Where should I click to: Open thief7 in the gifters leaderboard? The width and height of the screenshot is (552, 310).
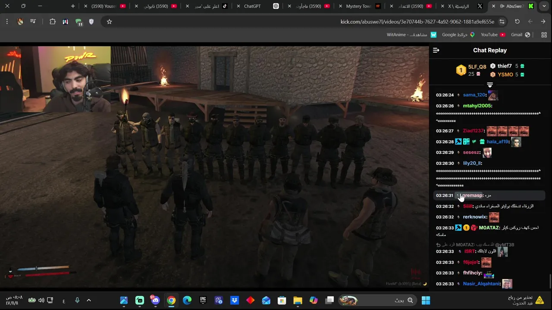pyautogui.click(x=505, y=66)
